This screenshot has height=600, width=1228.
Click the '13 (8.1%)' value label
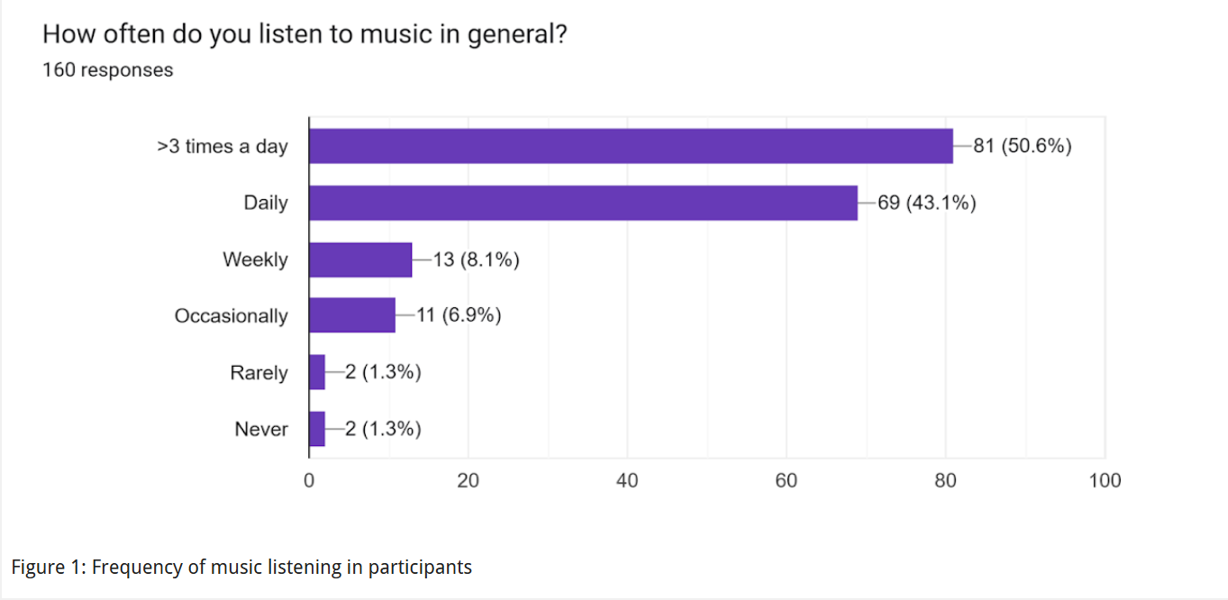click(477, 259)
